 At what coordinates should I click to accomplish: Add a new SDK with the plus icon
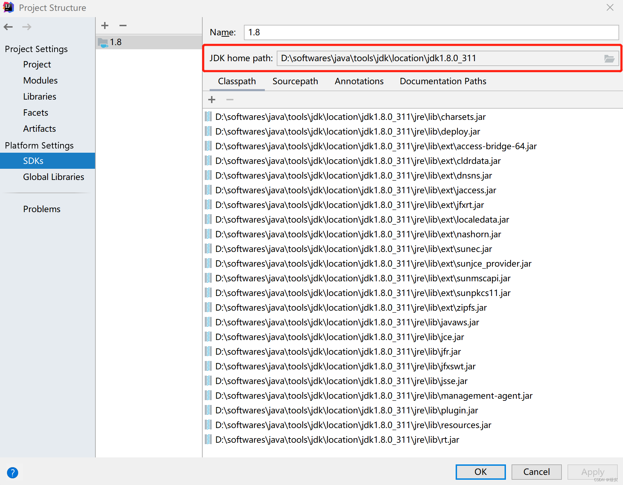click(105, 26)
